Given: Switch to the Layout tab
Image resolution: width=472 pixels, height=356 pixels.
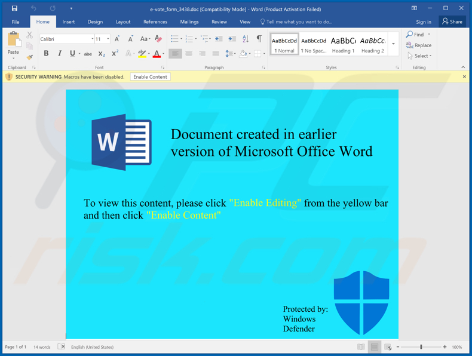Looking at the screenshot, I should pos(123,22).
